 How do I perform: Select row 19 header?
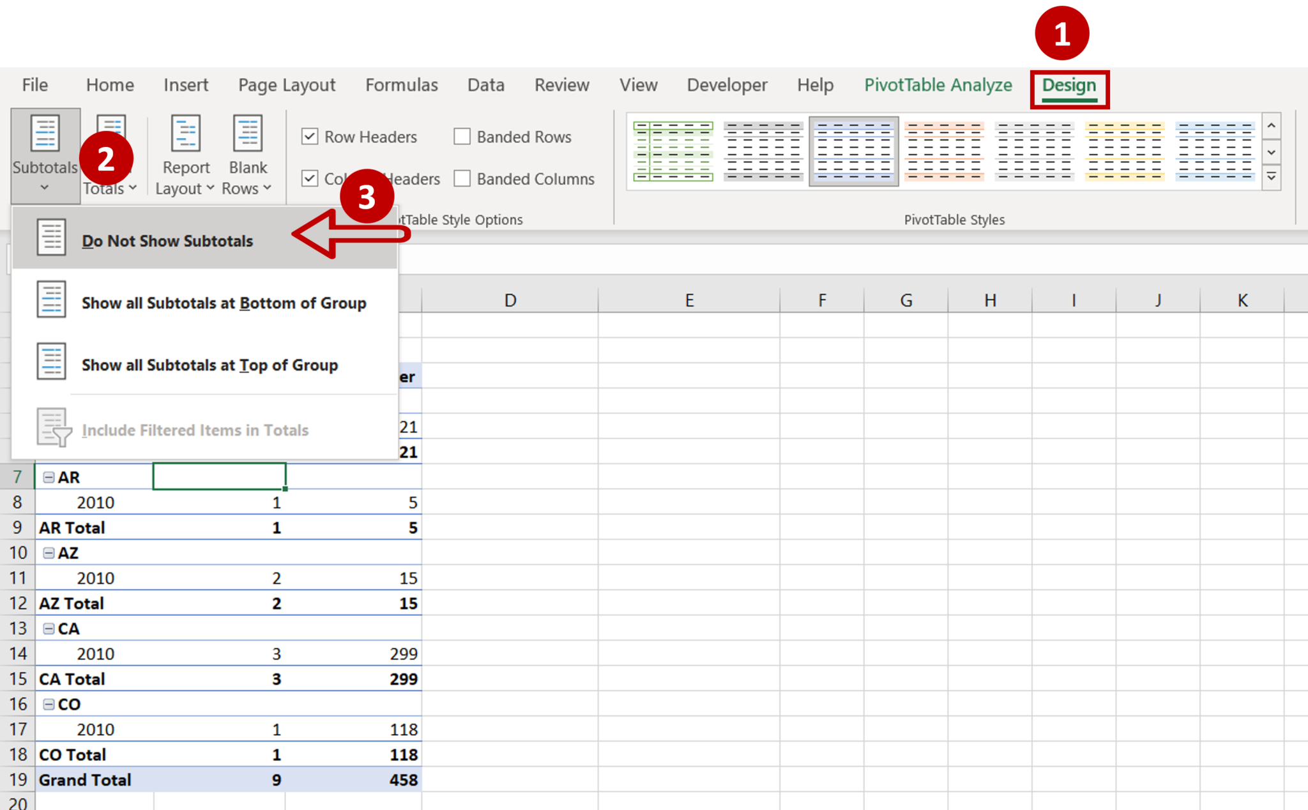(17, 780)
